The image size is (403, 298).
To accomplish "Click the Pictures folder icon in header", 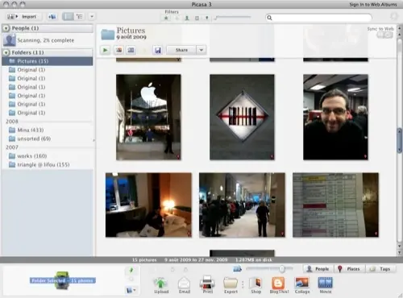I will tap(107, 34).
